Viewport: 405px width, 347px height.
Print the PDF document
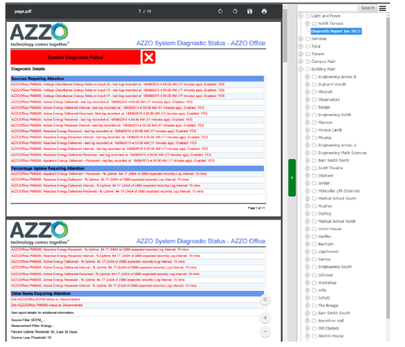point(264,12)
